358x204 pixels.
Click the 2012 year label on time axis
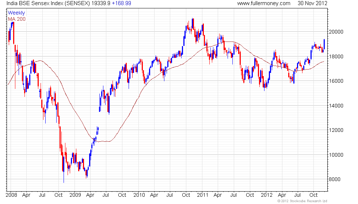267,195
